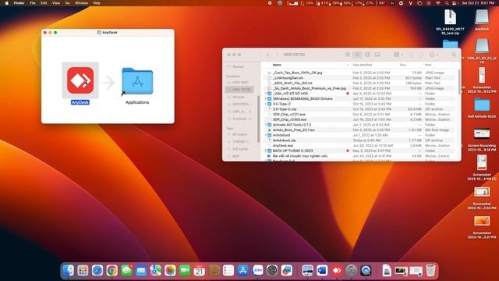Viewport: 499px width, 281px height.
Task: Open the Window menu
Action: point(81,3)
